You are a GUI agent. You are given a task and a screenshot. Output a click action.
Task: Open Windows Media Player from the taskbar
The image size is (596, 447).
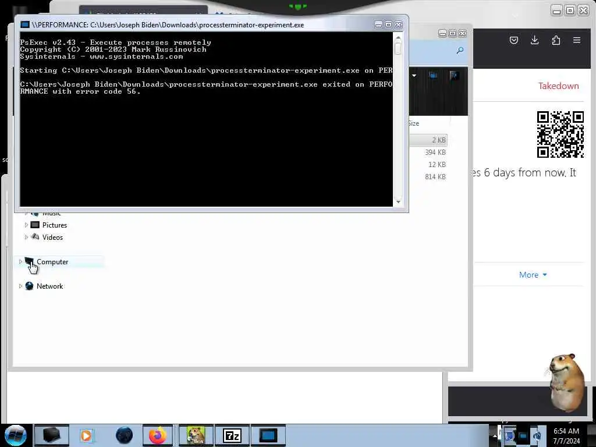coord(87,435)
